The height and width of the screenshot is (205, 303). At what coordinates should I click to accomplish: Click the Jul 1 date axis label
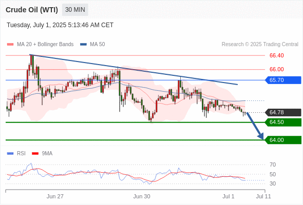click(229, 196)
